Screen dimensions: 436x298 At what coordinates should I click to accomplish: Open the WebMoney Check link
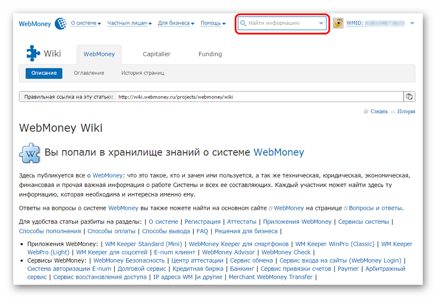point(286,252)
